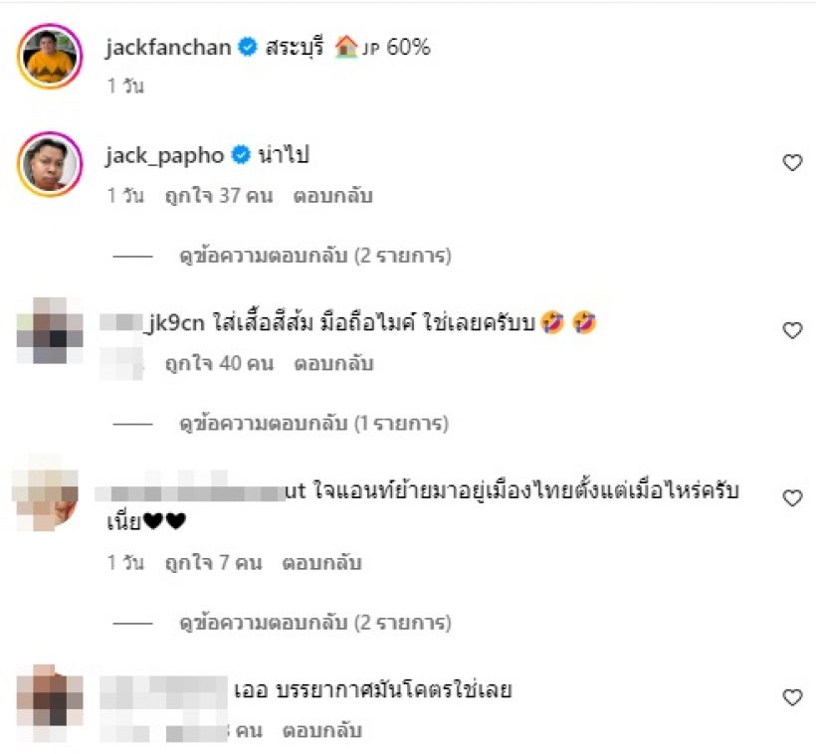This screenshot has width=816, height=754.
Task: Like the jack_papho comment with heart icon
Action: tap(792, 163)
